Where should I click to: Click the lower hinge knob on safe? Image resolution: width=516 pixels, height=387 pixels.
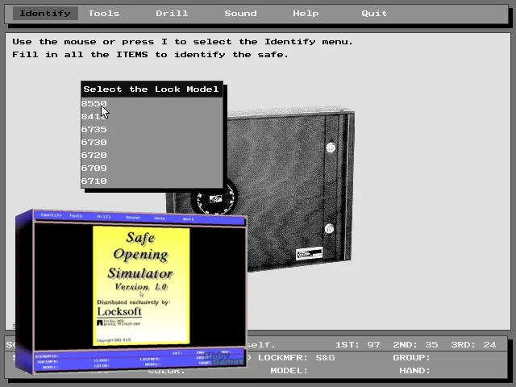click(x=329, y=228)
